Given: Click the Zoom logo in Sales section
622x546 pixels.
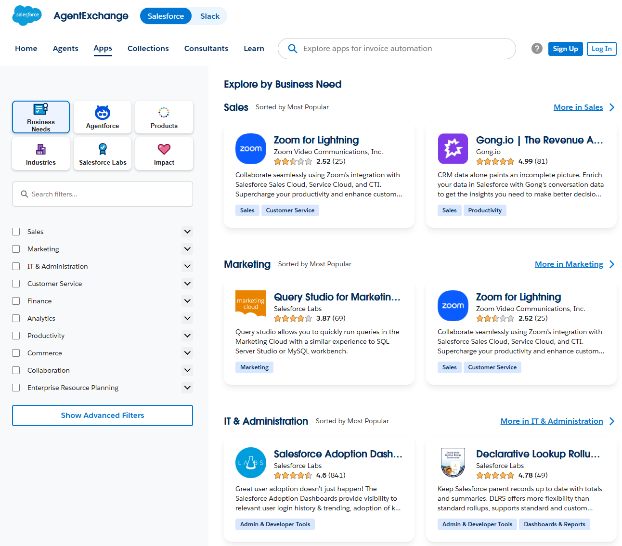Looking at the screenshot, I should 251,149.
